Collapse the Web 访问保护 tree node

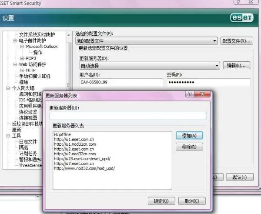[15, 64]
